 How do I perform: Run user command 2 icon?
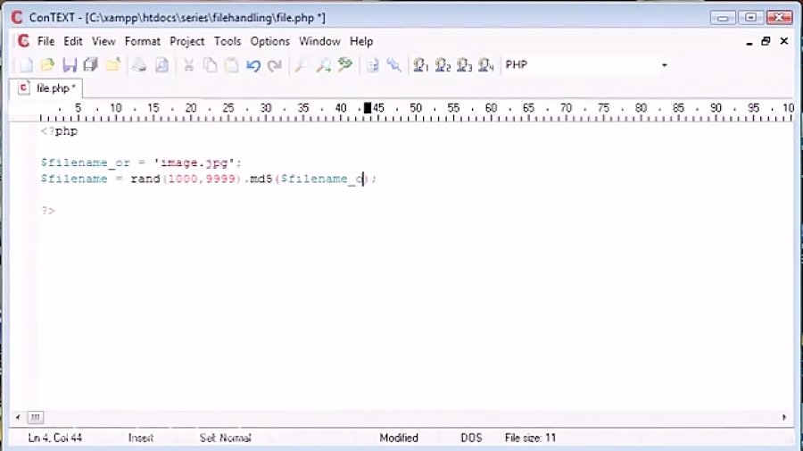(x=443, y=65)
